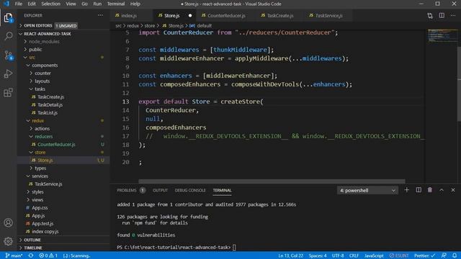This screenshot has width=461, height=259.
Task: Switch to the Problems panel tab
Action: (130, 190)
